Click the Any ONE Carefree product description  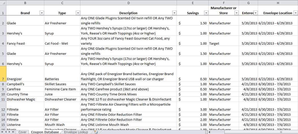click(x=129, y=89)
